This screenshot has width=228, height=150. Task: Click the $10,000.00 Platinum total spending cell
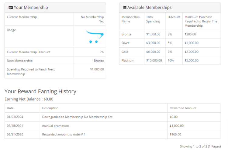click(x=154, y=61)
